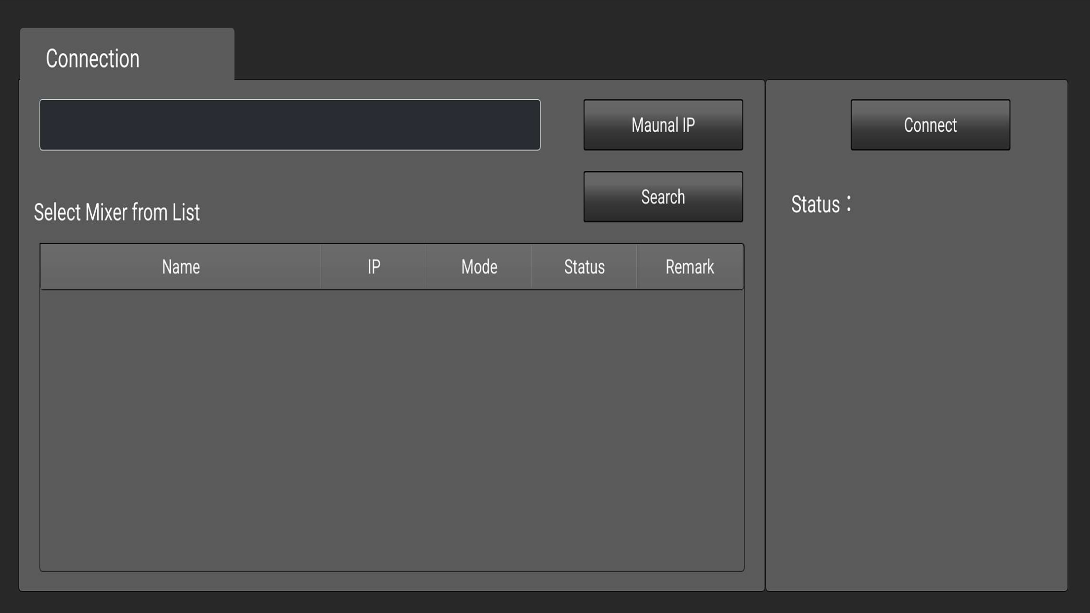Click the Name column header to sort

[180, 267]
